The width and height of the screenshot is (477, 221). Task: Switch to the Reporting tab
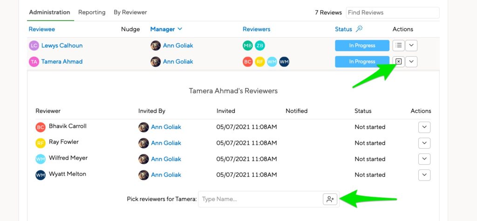(92, 13)
